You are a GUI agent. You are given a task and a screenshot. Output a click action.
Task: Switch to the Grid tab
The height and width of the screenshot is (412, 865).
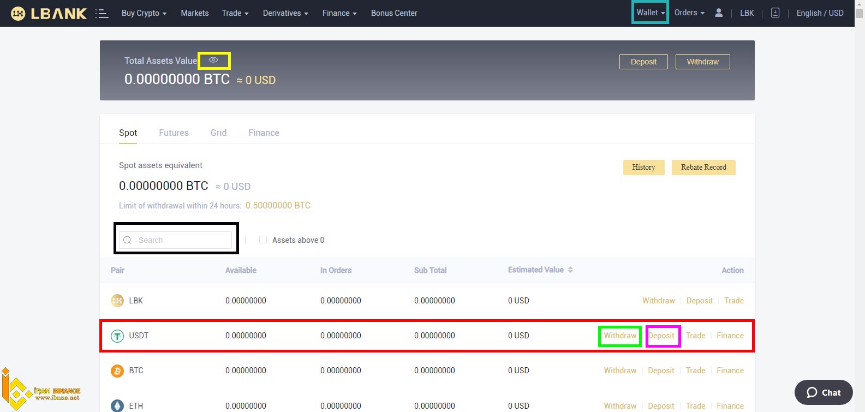218,133
